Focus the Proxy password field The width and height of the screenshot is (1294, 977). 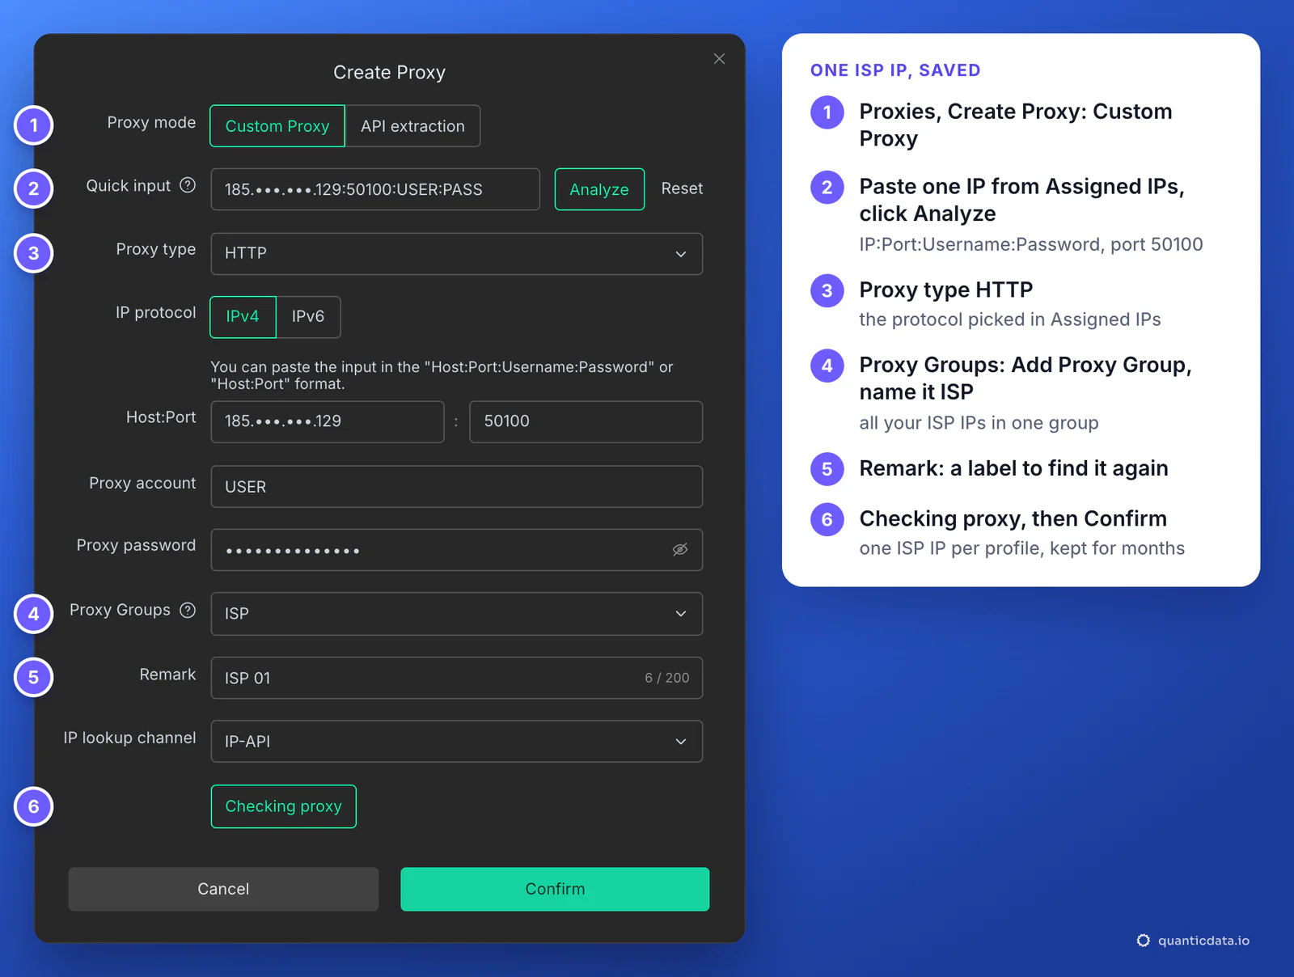pyautogui.click(x=457, y=550)
